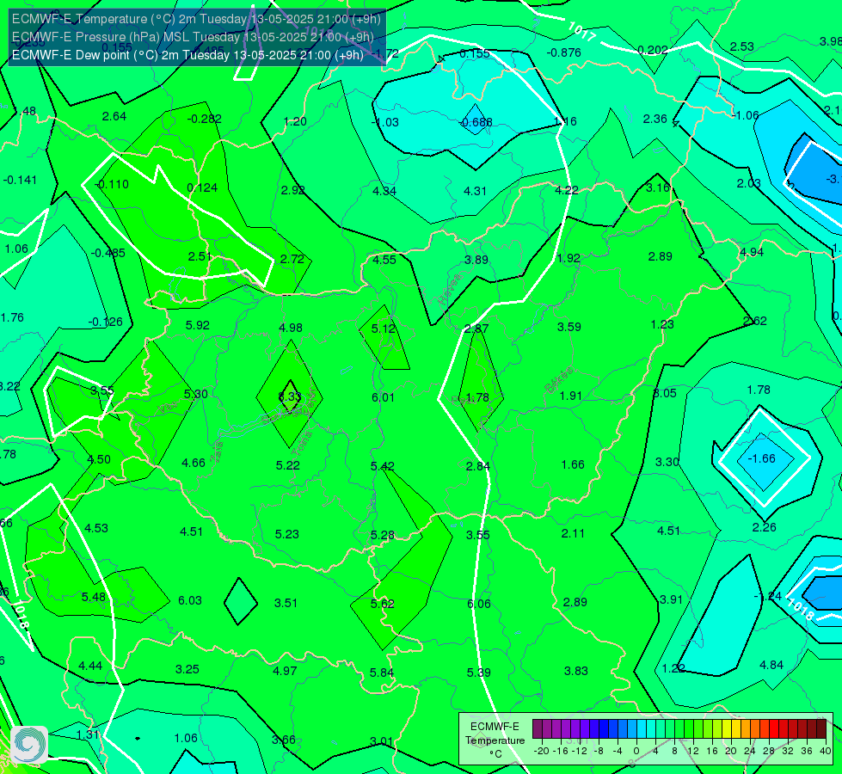Click the dew point value 3.25
This screenshot has width=842, height=774.
pyautogui.click(x=187, y=669)
